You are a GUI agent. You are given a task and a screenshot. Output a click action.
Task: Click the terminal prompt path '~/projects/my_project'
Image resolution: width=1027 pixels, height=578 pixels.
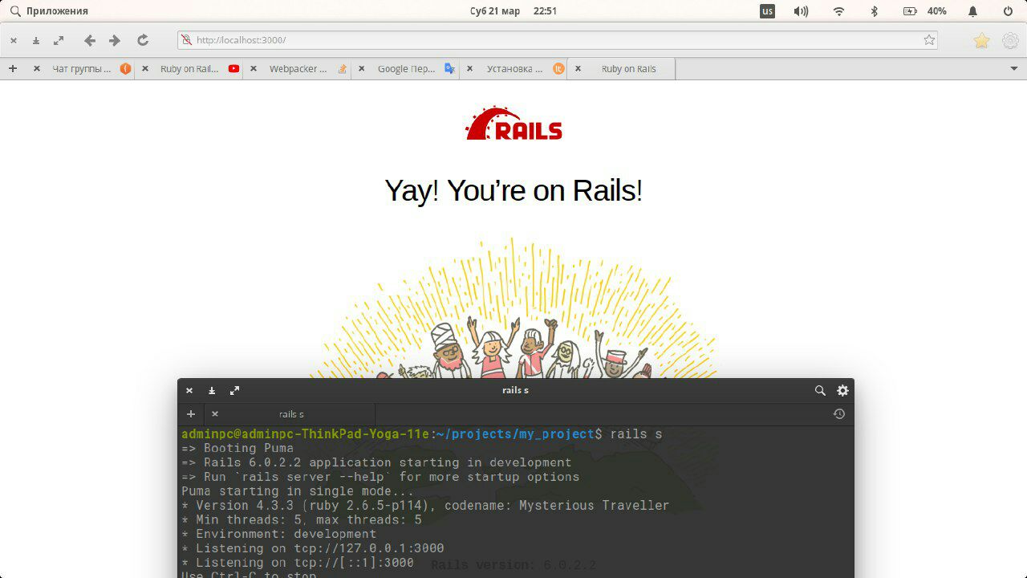(x=515, y=434)
